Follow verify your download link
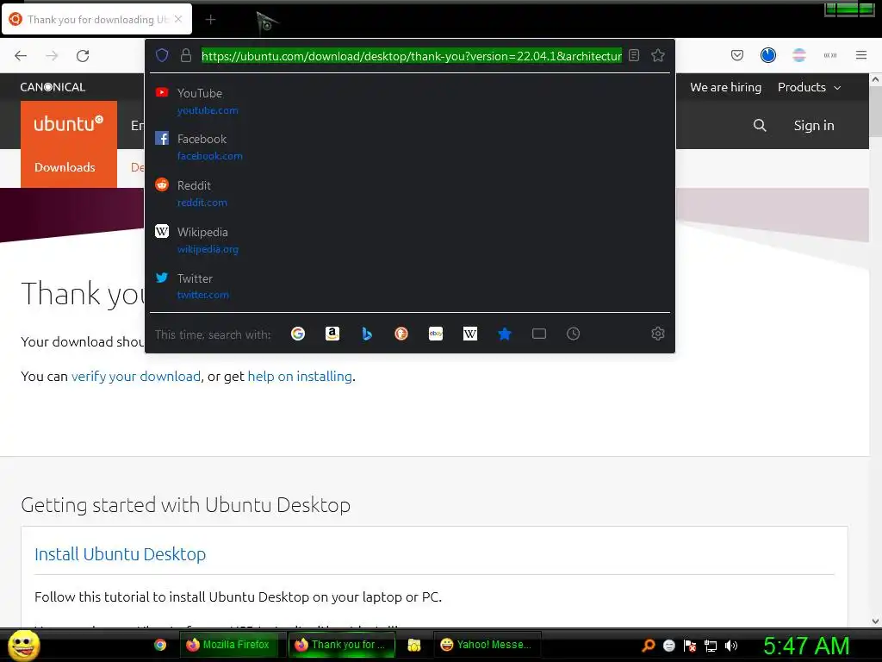 135,376
